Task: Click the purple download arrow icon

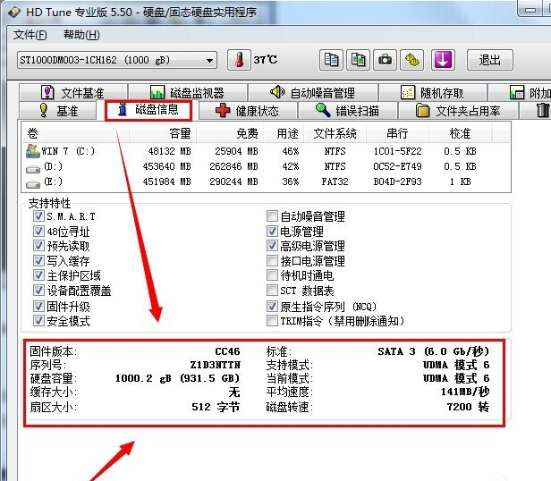Action: pyautogui.click(x=443, y=60)
